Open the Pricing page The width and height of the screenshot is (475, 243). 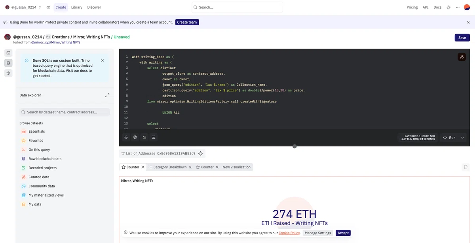pos(412,7)
